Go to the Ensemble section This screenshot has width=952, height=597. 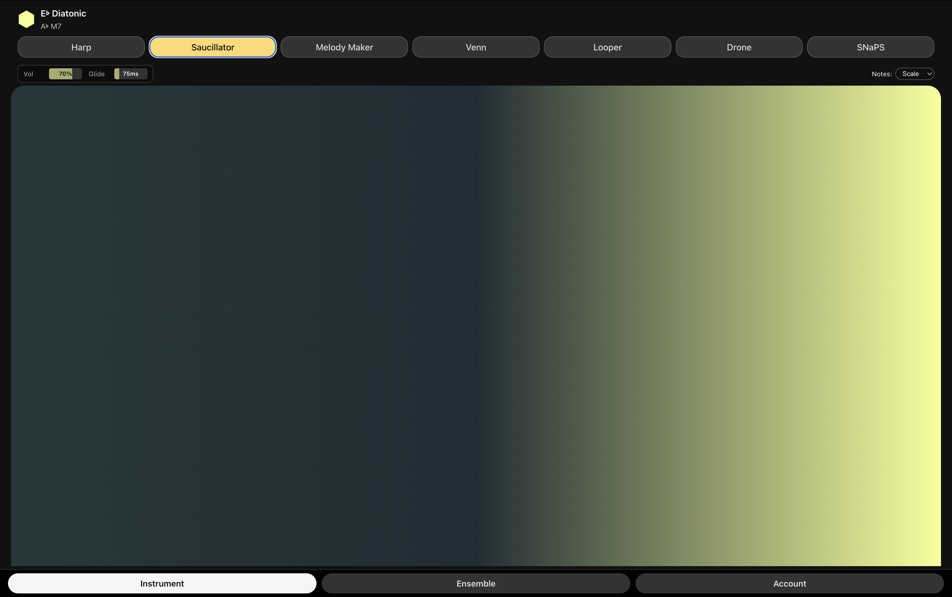click(x=476, y=583)
